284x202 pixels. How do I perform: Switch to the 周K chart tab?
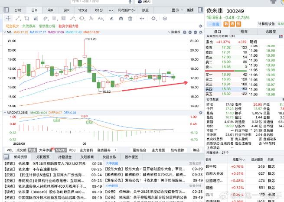coord(50,10)
